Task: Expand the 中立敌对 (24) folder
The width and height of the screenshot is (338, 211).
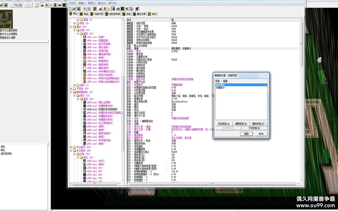Action: (x=71, y=147)
